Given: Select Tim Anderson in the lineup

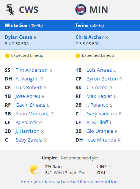Looking at the screenshot, I should click(31, 70).
